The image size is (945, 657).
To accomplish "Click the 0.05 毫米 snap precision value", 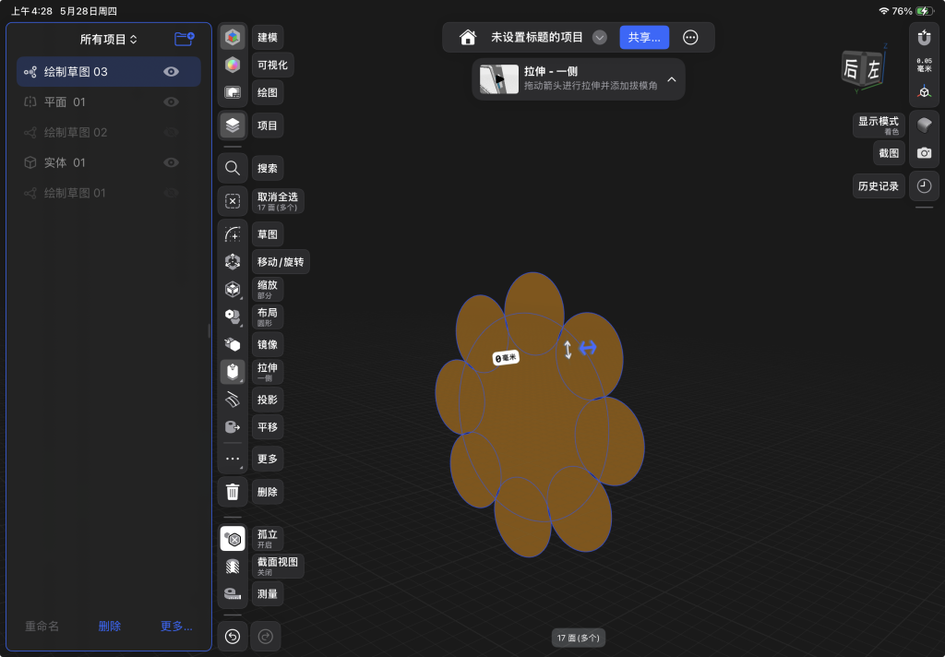I will [x=924, y=65].
